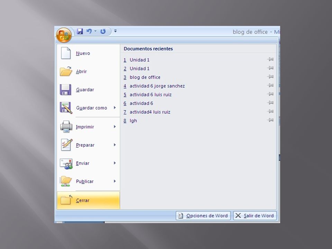Expand the Enviar submenu arrow
This screenshot has height=249, width=332.
pyautogui.click(x=115, y=163)
